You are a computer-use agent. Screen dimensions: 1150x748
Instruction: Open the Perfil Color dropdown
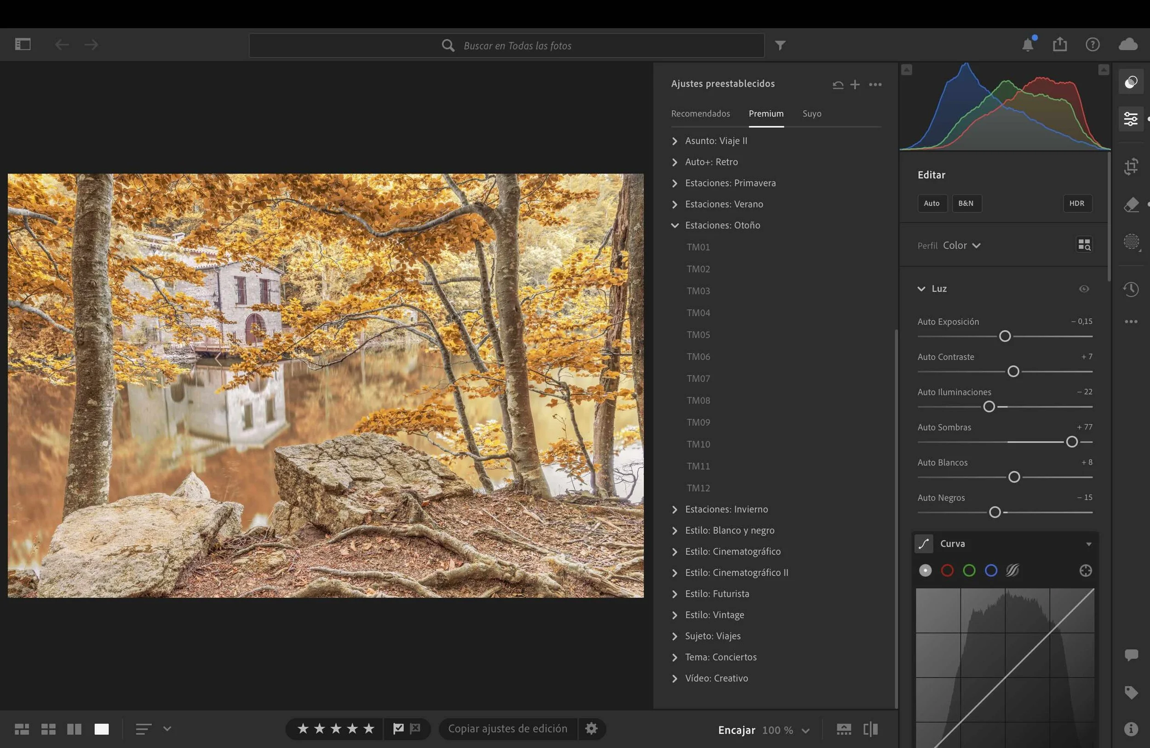pyautogui.click(x=961, y=246)
